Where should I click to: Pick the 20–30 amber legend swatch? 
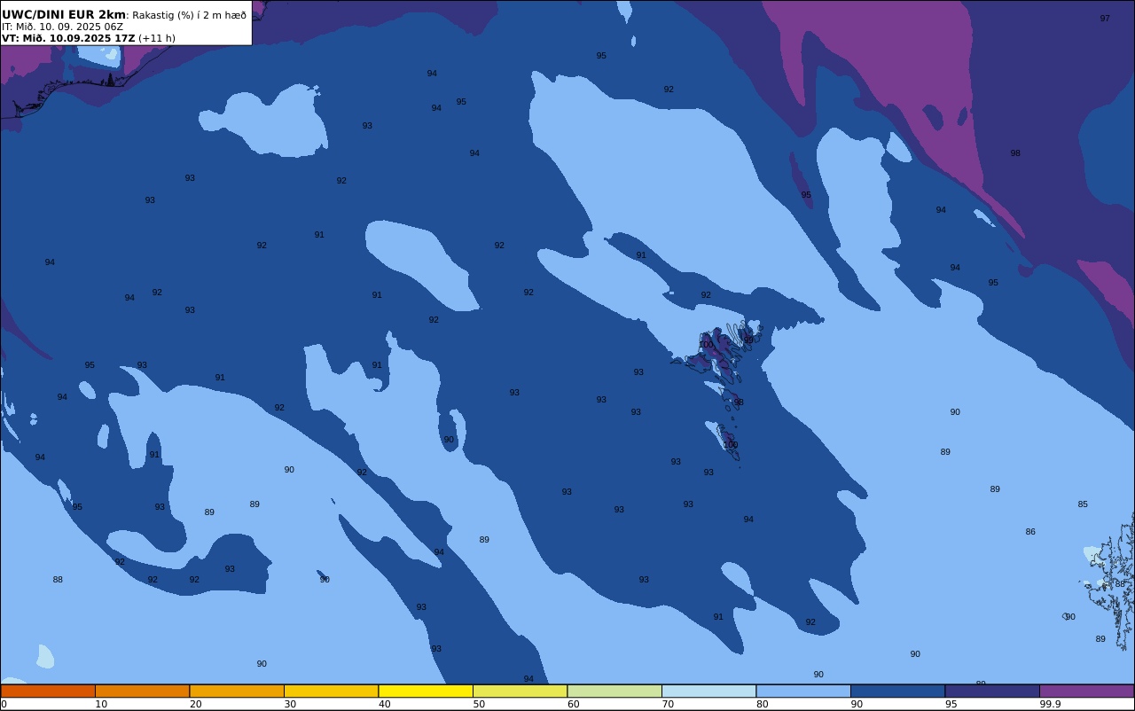(237, 691)
